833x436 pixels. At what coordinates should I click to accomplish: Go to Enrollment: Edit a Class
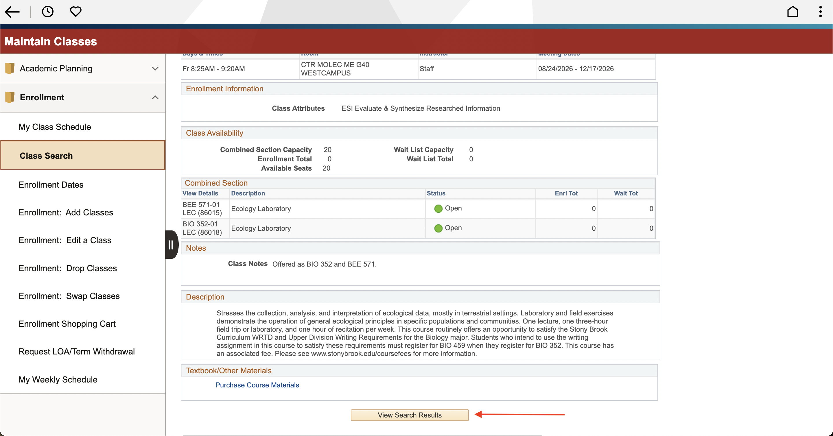[x=65, y=240]
